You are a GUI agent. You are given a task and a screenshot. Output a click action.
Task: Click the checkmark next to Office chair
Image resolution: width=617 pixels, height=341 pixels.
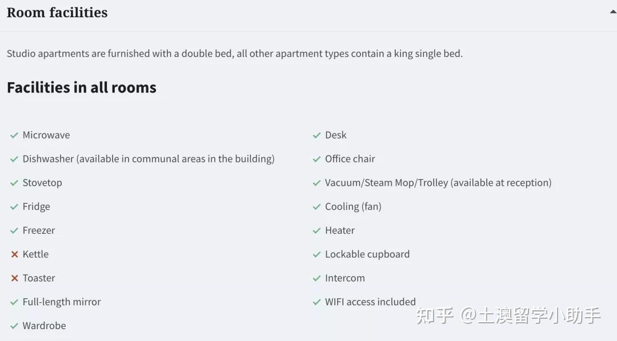click(316, 159)
